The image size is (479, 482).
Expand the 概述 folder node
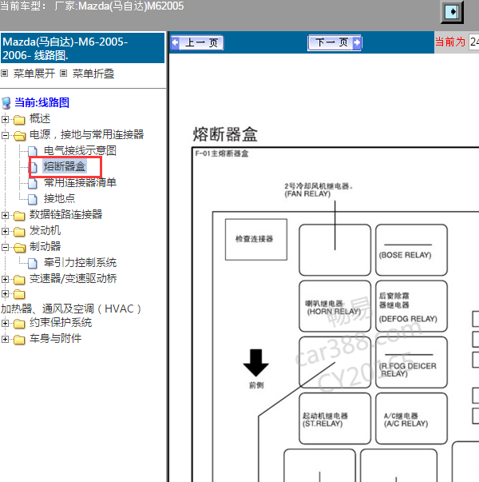pyautogui.click(x=5, y=119)
